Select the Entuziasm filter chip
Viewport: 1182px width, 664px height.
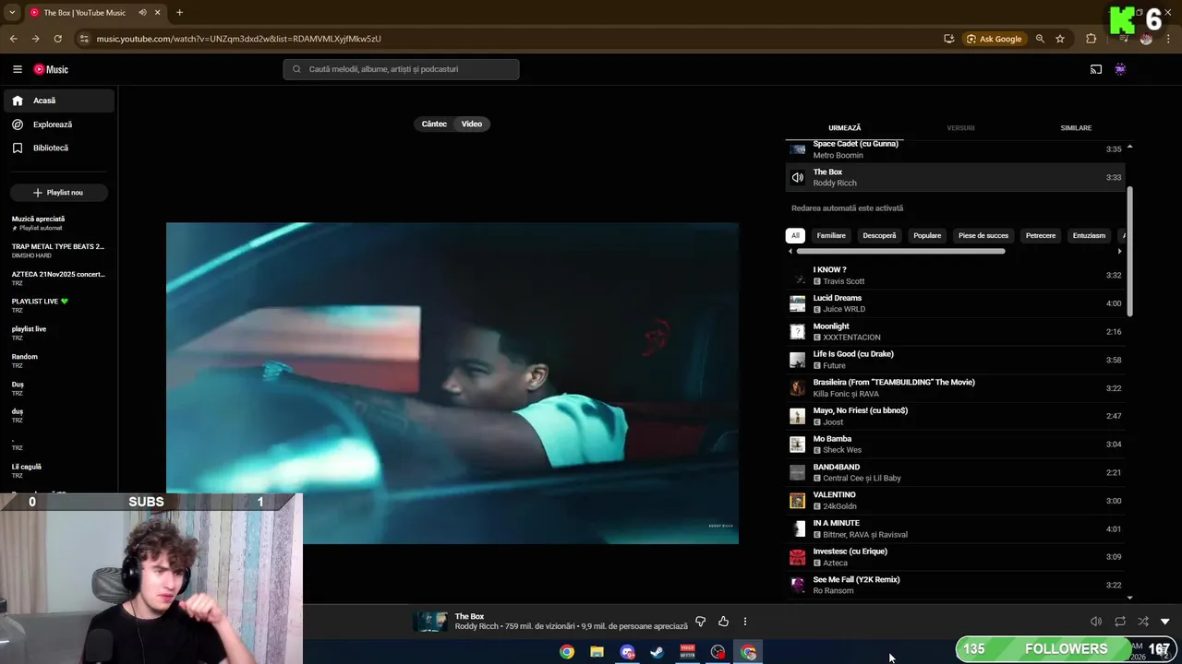pyautogui.click(x=1089, y=235)
